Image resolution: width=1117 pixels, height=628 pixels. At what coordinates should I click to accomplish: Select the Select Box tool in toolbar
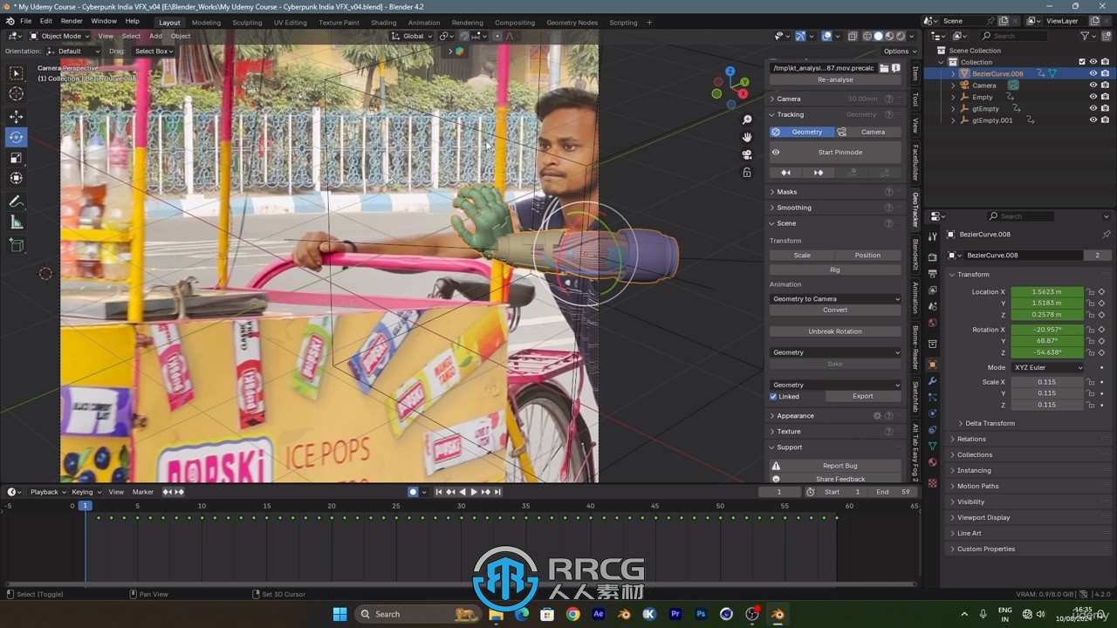pyautogui.click(x=16, y=73)
